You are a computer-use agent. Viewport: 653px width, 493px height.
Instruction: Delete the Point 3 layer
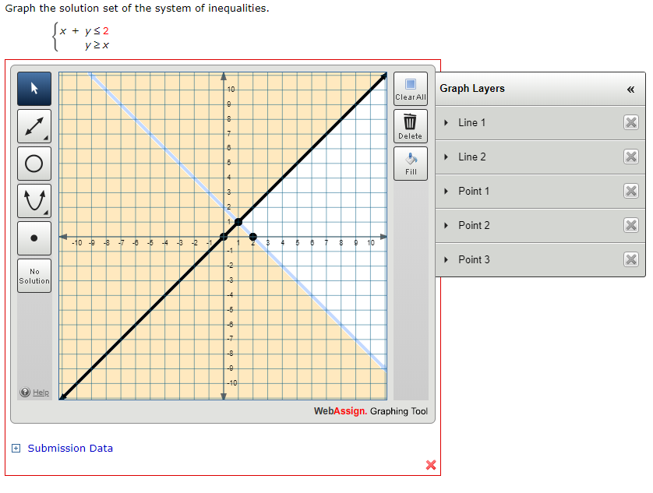(x=631, y=259)
